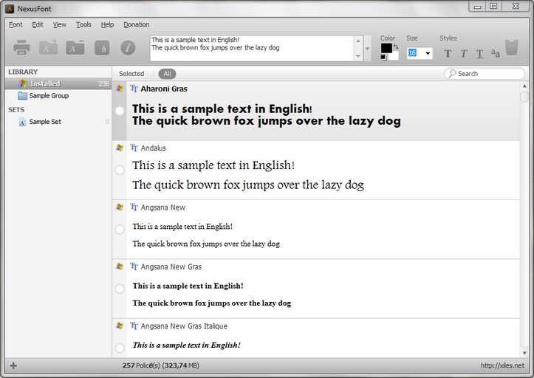Visit the http://xiles.net link

tap(502, 365)
